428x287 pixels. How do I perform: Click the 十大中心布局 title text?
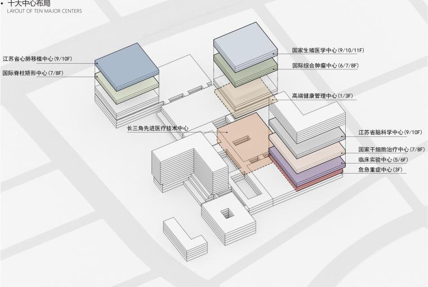30,4
